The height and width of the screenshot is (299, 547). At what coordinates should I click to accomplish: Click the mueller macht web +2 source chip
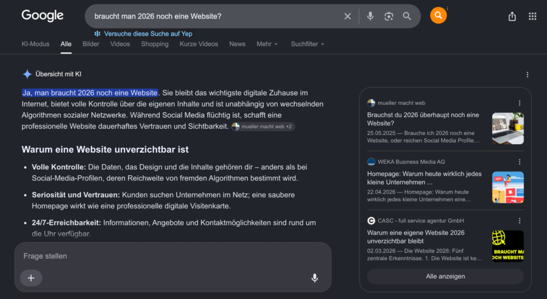(263, 127)
